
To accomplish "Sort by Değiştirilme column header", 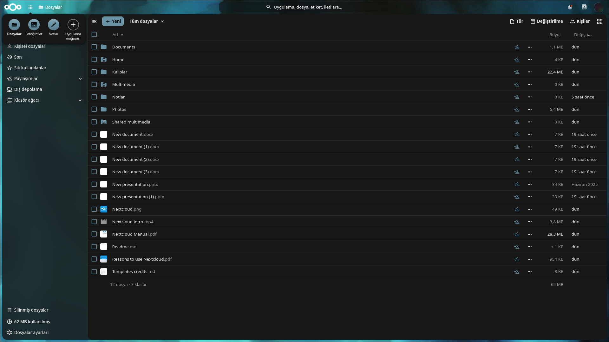I will click(x=583, y=35).
